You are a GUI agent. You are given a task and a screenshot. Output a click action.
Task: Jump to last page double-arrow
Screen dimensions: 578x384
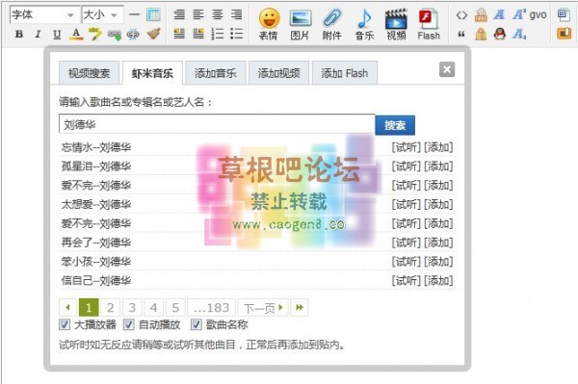coord(300,307)
